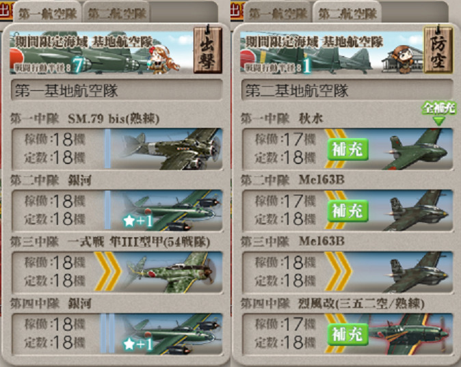This screenshot has height=367, width=461.
Task: Click the yellow proficiency chevrons on third squadron Me163B
Action: tap(338, 272)
